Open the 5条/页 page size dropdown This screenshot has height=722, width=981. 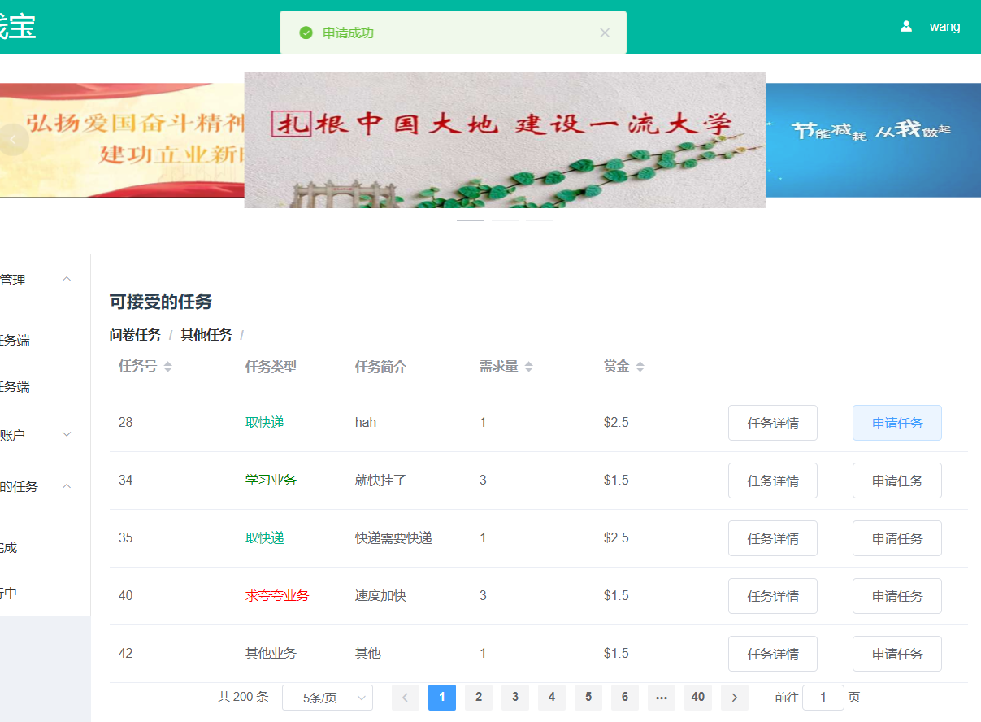[327, 698]
